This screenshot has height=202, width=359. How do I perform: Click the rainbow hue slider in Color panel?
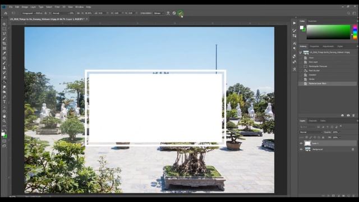pyautogui.click(x=355, y=32)
